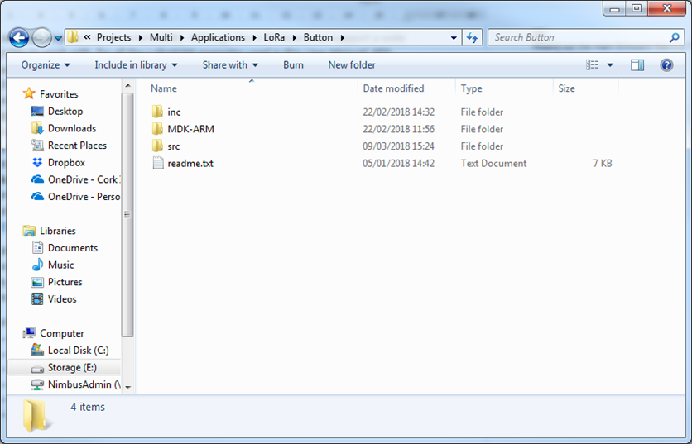Select the readme.txt file icon
The image size is (692, 444).
[157, 163]
